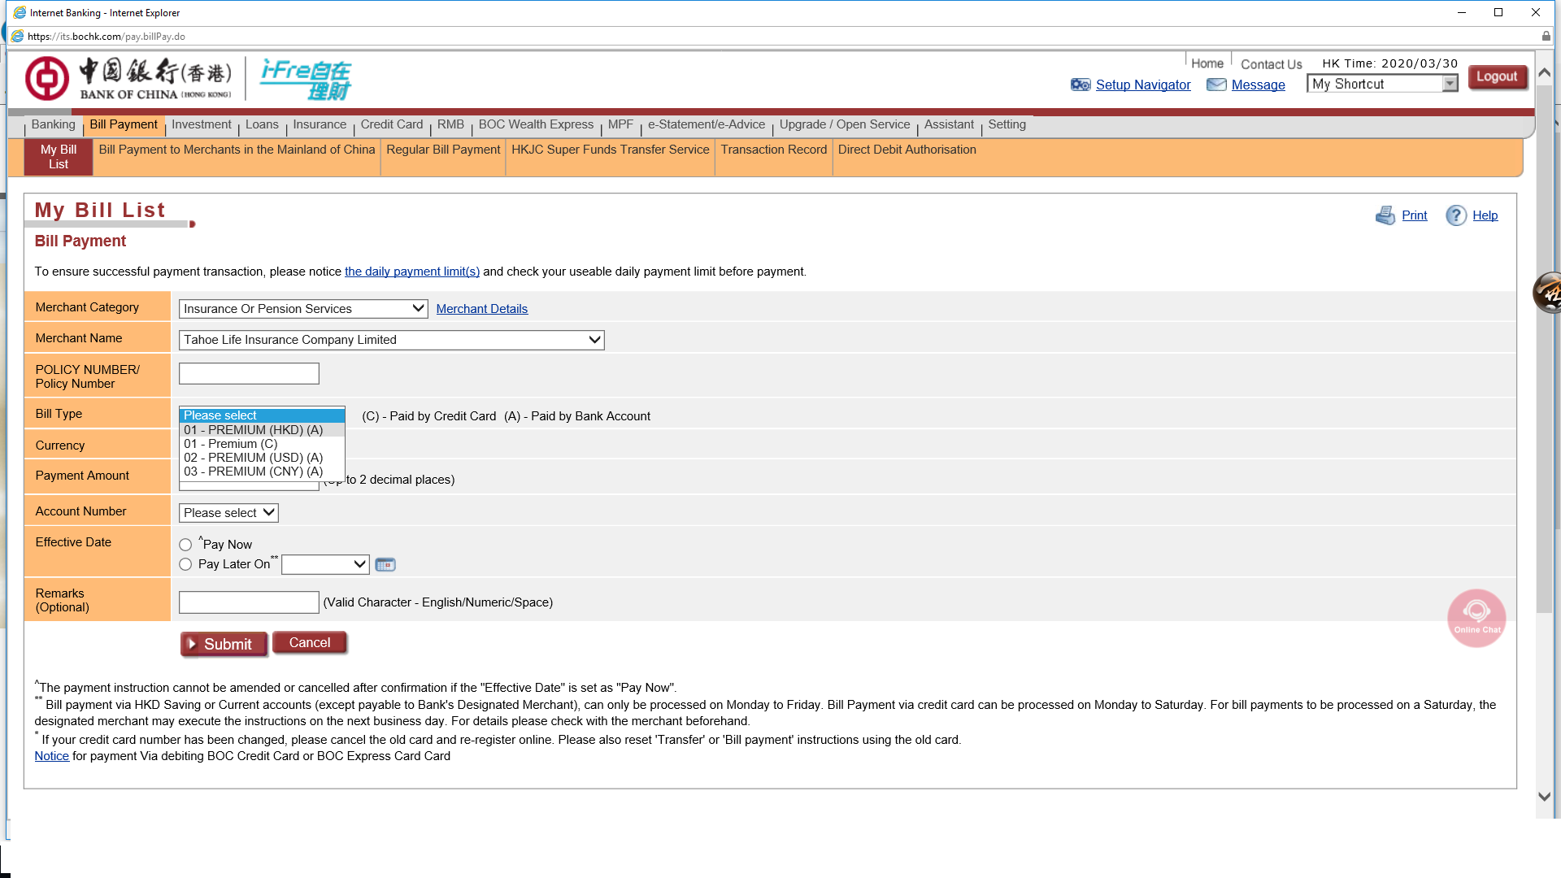Focus the Policy Number input field
The height and width of the screenshot is (878, 1561).
click(x=249, y=374)
